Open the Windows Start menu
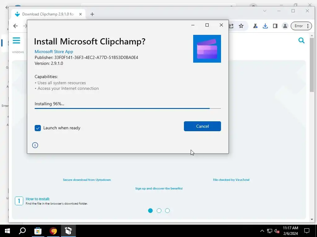The height and width of the screenshot is (237, 317). tap(7, 231)
